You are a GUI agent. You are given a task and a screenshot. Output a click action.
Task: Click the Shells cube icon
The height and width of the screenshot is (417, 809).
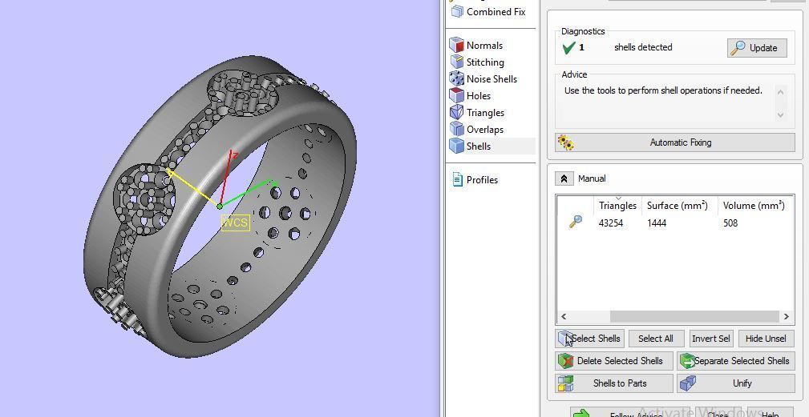point(456,146)
